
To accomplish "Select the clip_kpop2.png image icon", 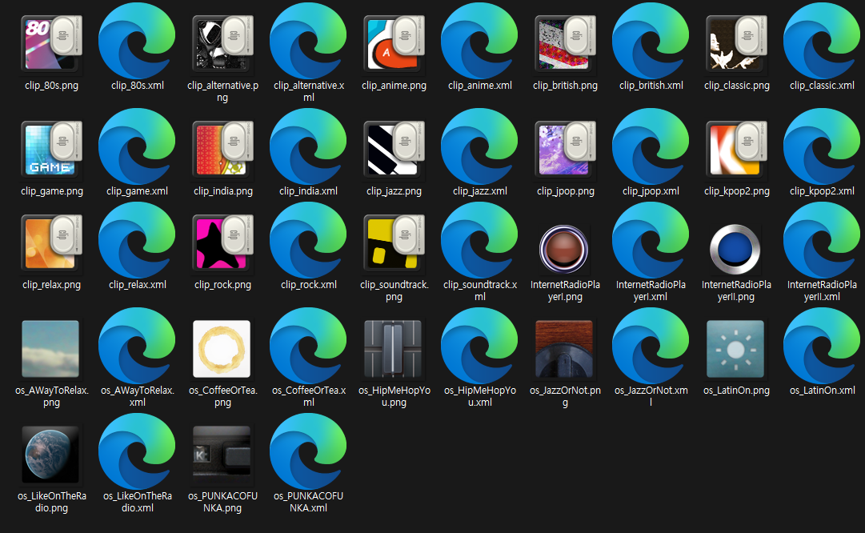I will tap(736, 149).
